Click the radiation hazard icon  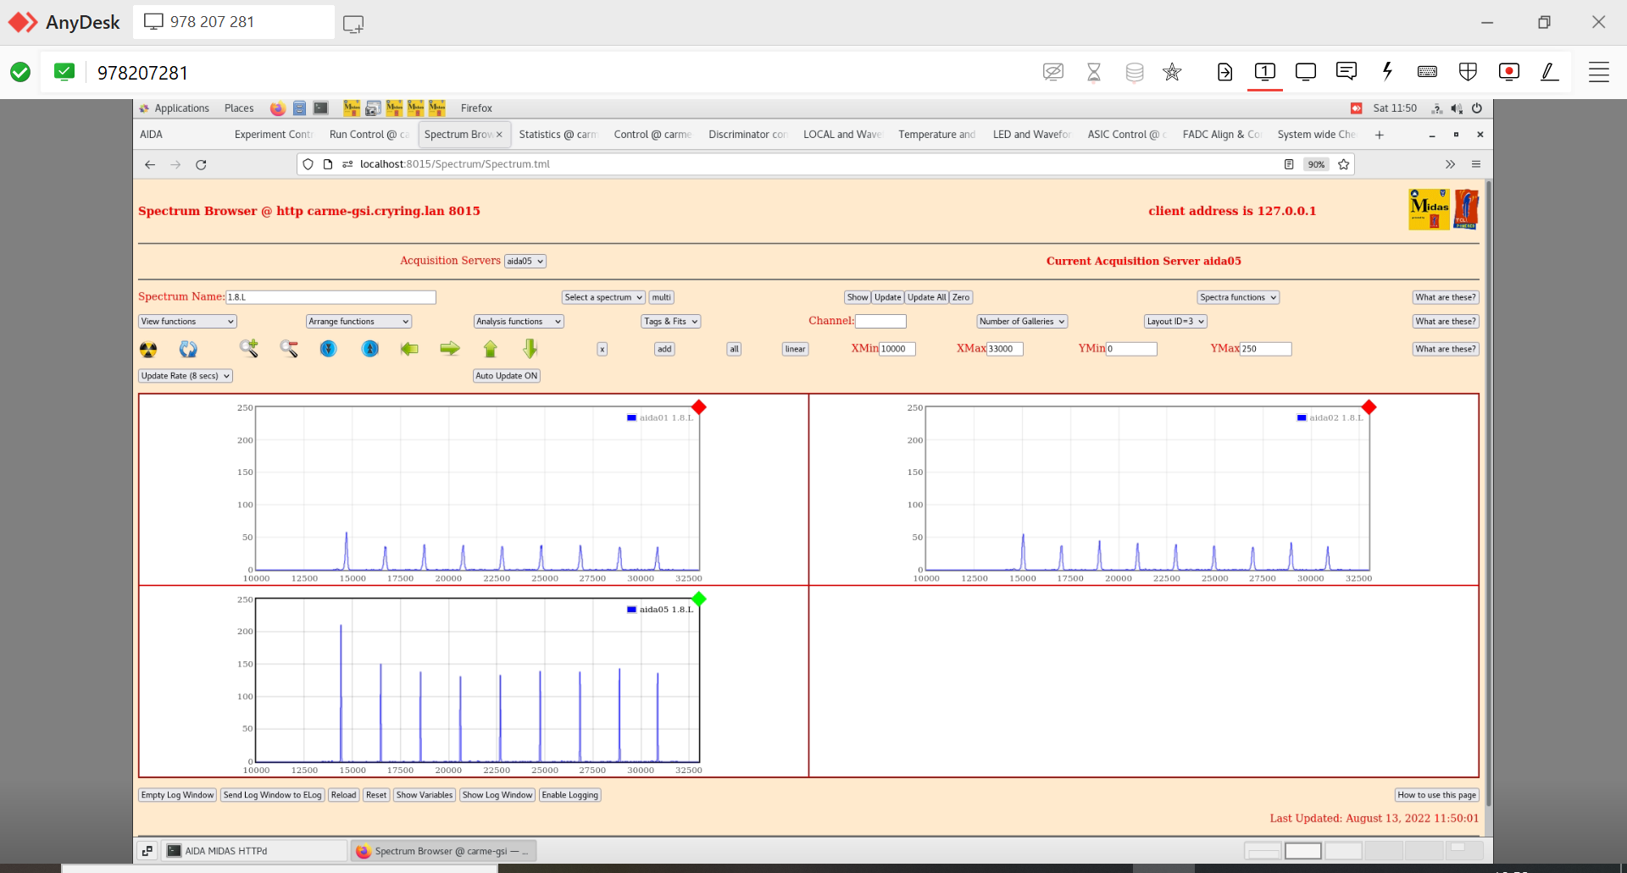point(148,349)
